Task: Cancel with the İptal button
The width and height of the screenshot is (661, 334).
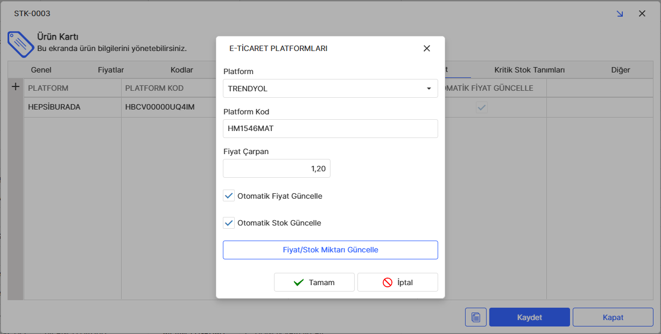Action: [x=398, y=282]
